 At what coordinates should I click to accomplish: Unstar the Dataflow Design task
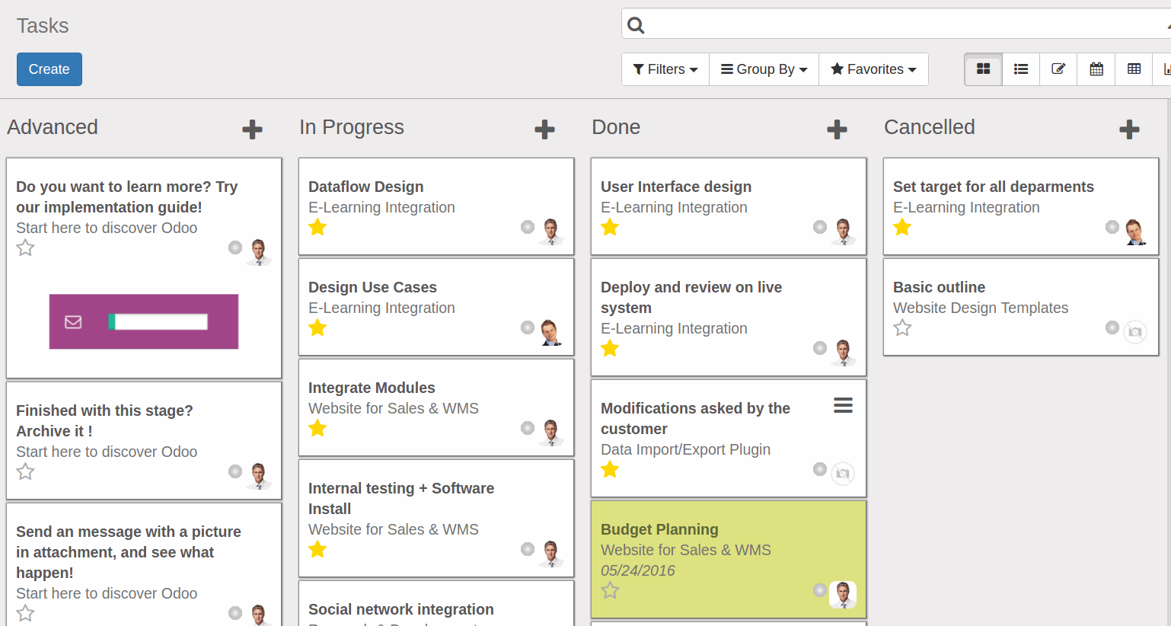tap(317, 227)
